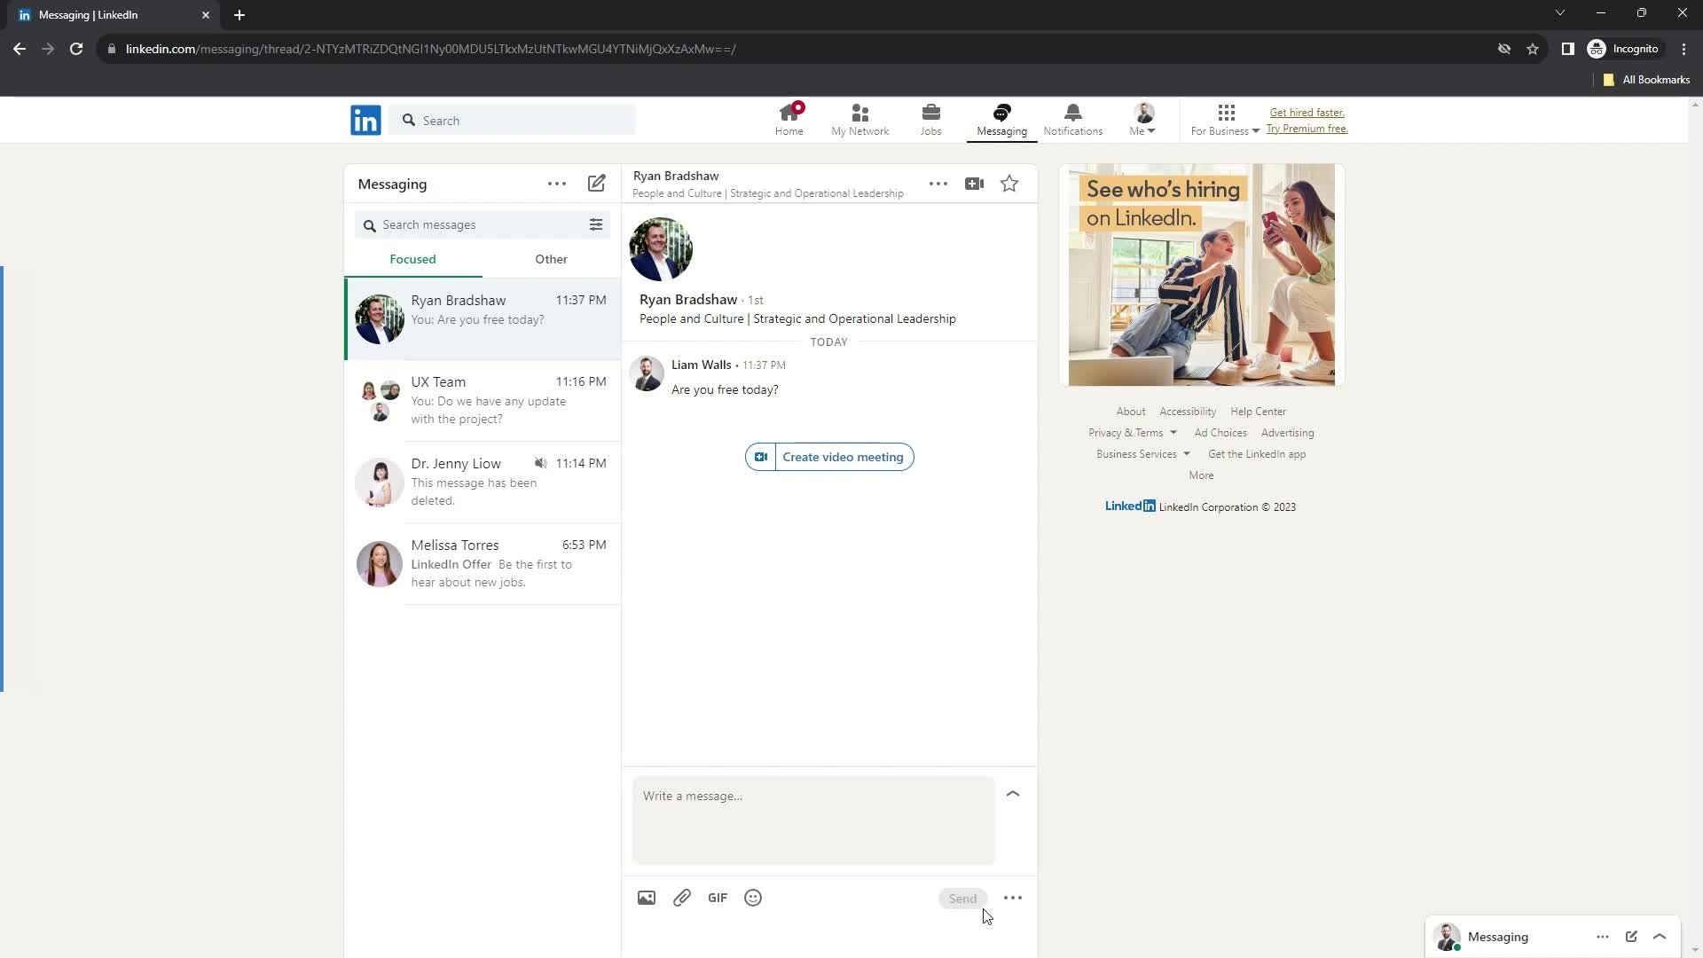Screen dimensions: 1703x958
Task: Click the video call icon in conversation header
Action: (973, 183)
